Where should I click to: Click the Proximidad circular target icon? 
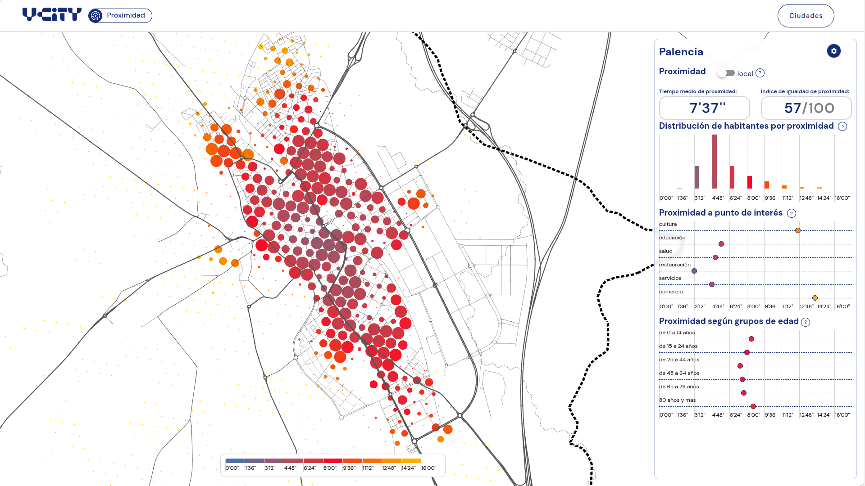tap(96, 16)
